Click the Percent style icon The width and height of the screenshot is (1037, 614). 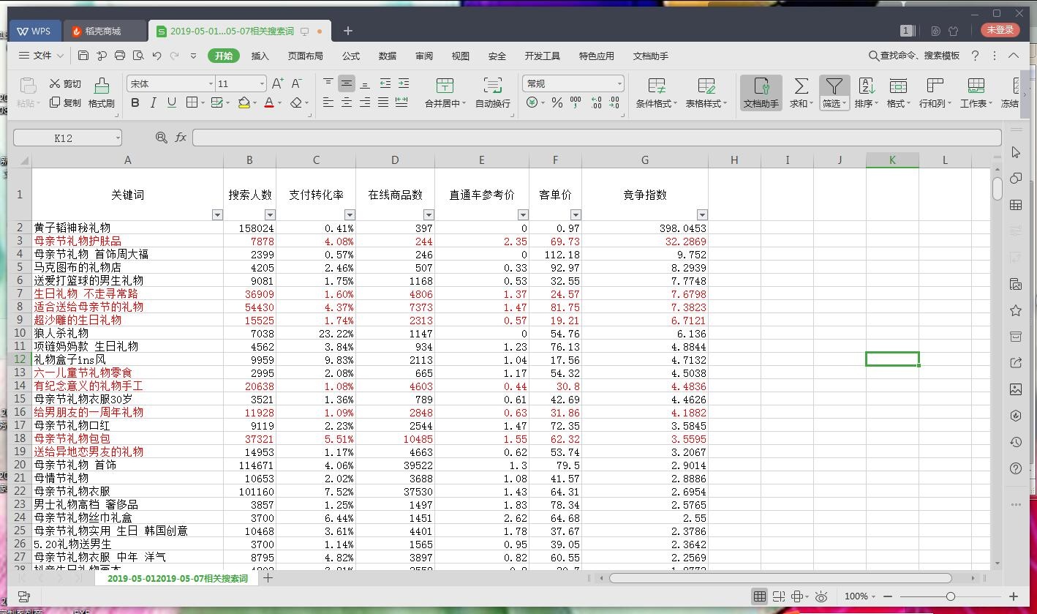557,103
